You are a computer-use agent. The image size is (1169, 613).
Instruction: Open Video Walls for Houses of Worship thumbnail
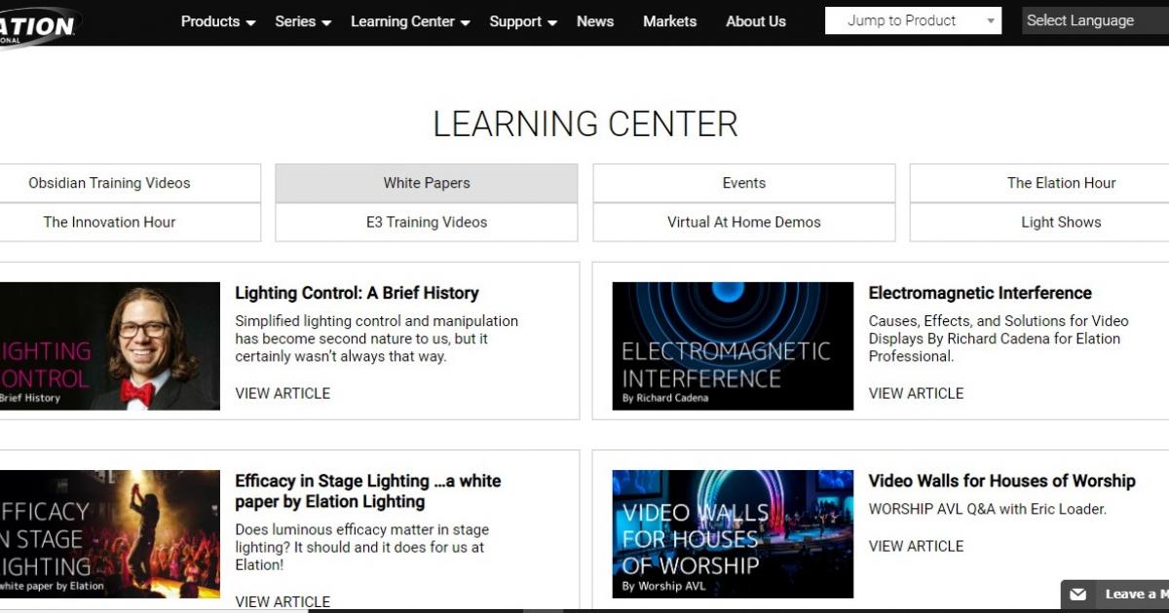pos(733,534)
